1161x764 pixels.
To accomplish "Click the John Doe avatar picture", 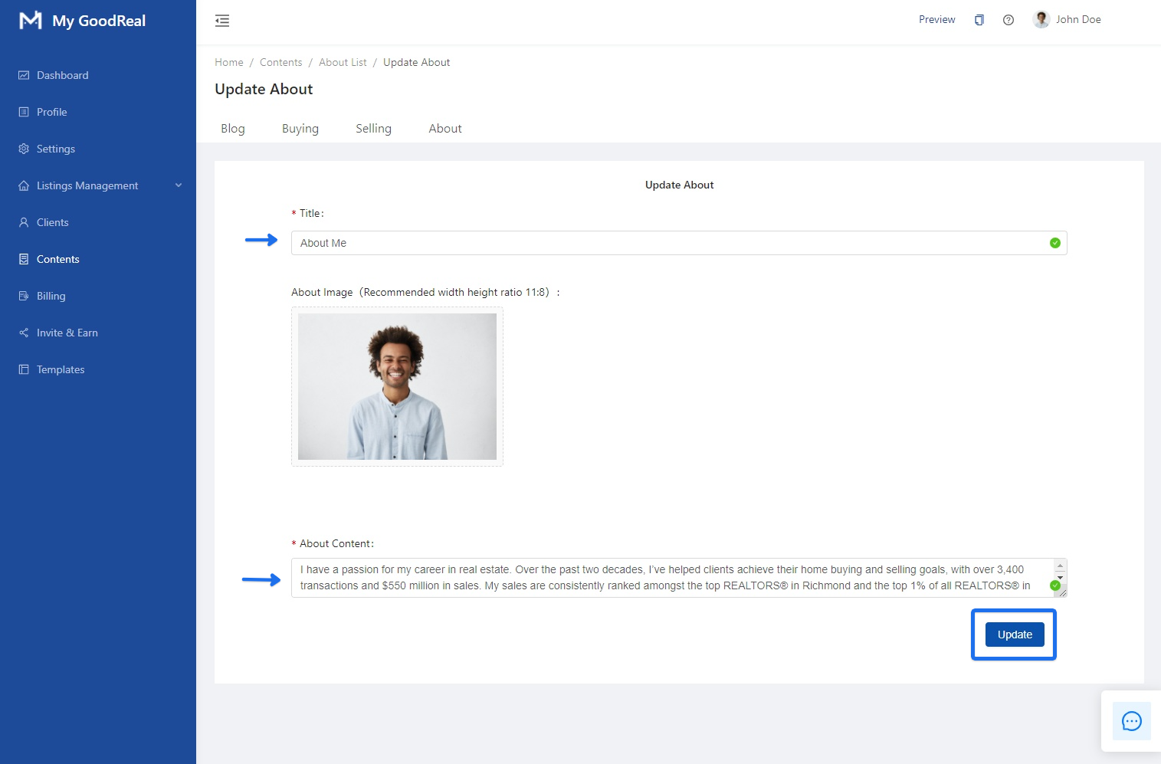I will [1041, 19].
